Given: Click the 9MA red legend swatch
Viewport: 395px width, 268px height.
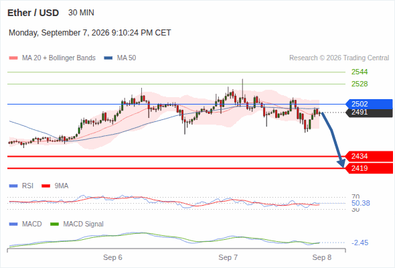Looking at the screenshot, I should point(46,186).
